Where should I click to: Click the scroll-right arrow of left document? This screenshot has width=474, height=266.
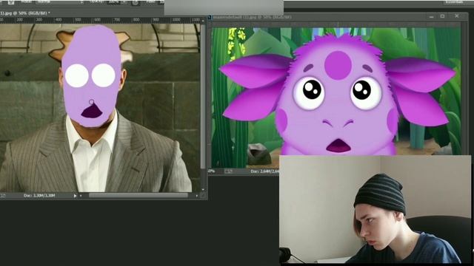point(197,196)
